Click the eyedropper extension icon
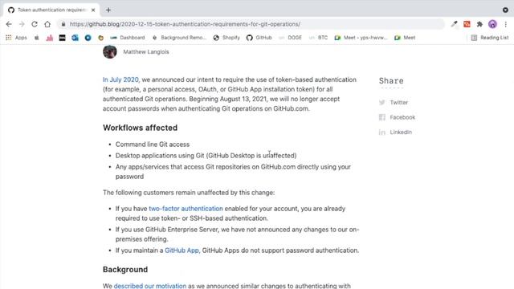The width and height of the screenshot is (514, 289). click(454, 24)
